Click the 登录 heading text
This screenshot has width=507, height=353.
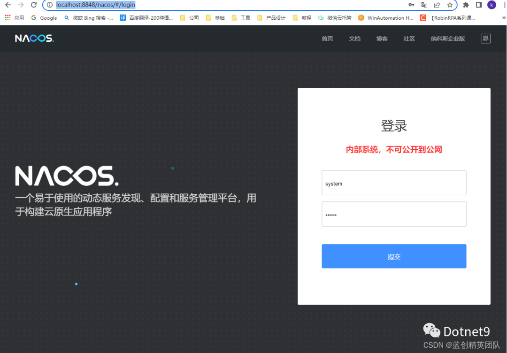394,126
